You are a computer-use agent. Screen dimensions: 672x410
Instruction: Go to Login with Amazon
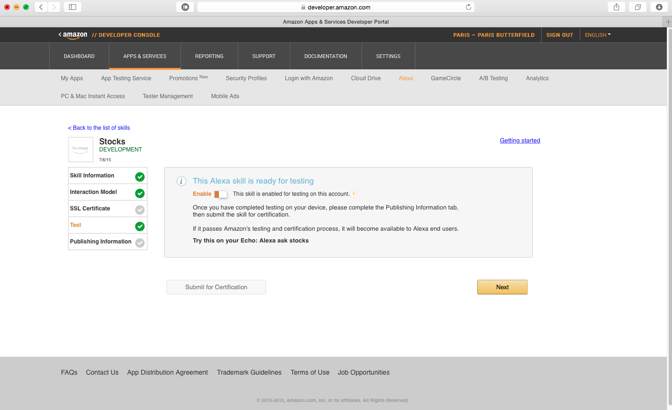[x=309, y=78]
